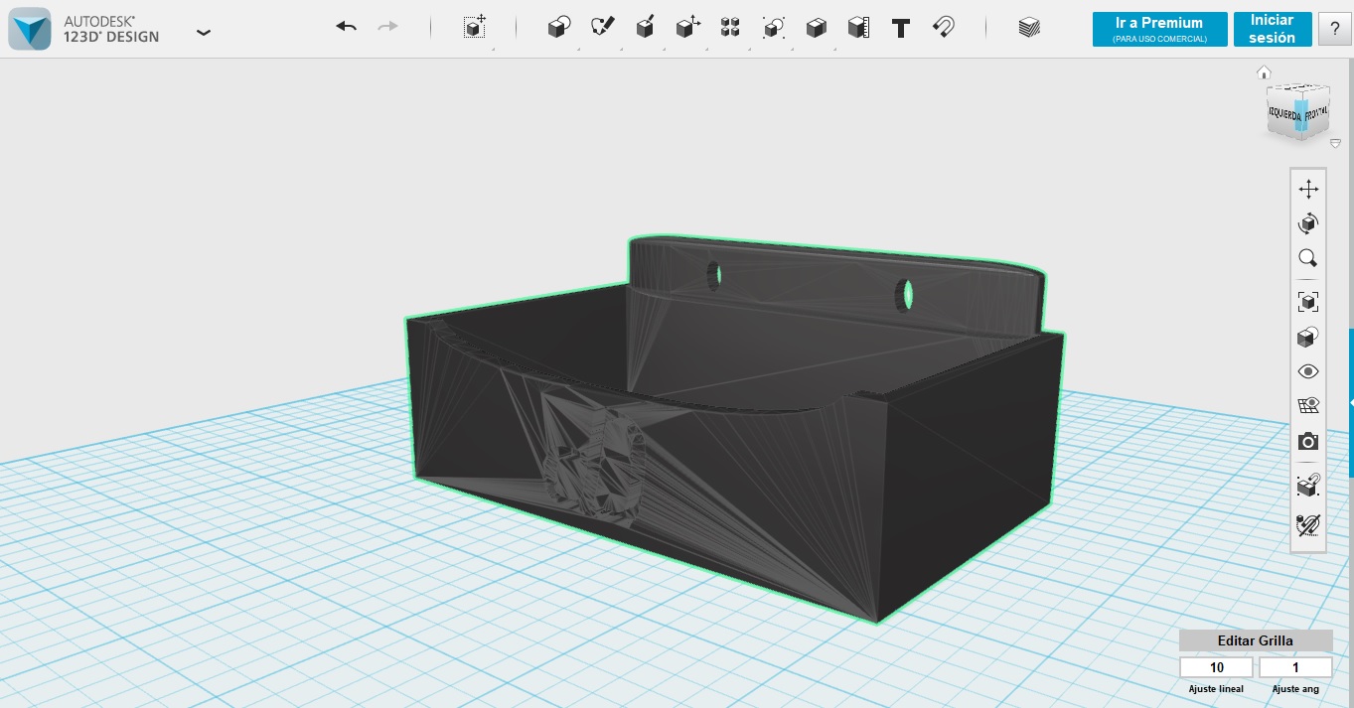Toggle the object snap icon in navigation bar

[1308, 486]
